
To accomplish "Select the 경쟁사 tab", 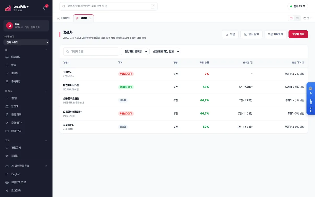I will click(83, 18).
